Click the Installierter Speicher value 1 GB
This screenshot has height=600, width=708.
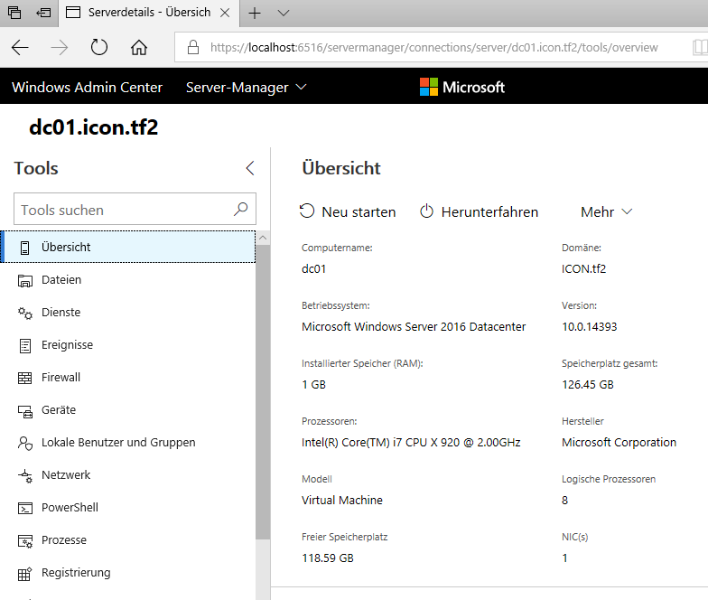pyautogui.click(x=313, y=385)
